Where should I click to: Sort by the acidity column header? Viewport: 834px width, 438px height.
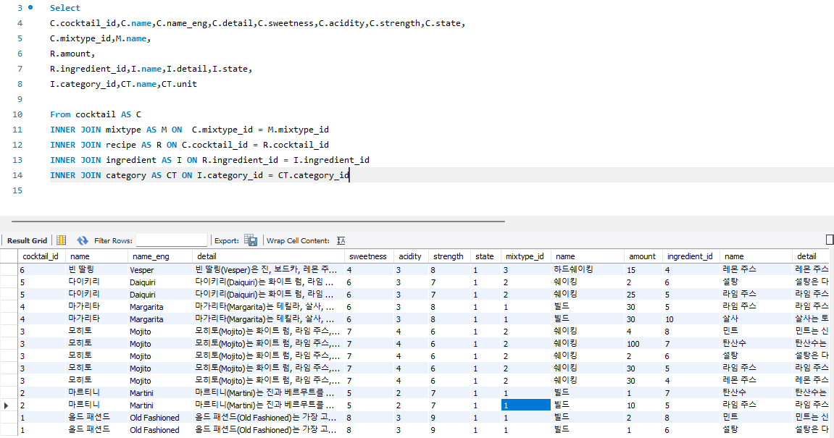pyautogui.click(x=410, y=256)
